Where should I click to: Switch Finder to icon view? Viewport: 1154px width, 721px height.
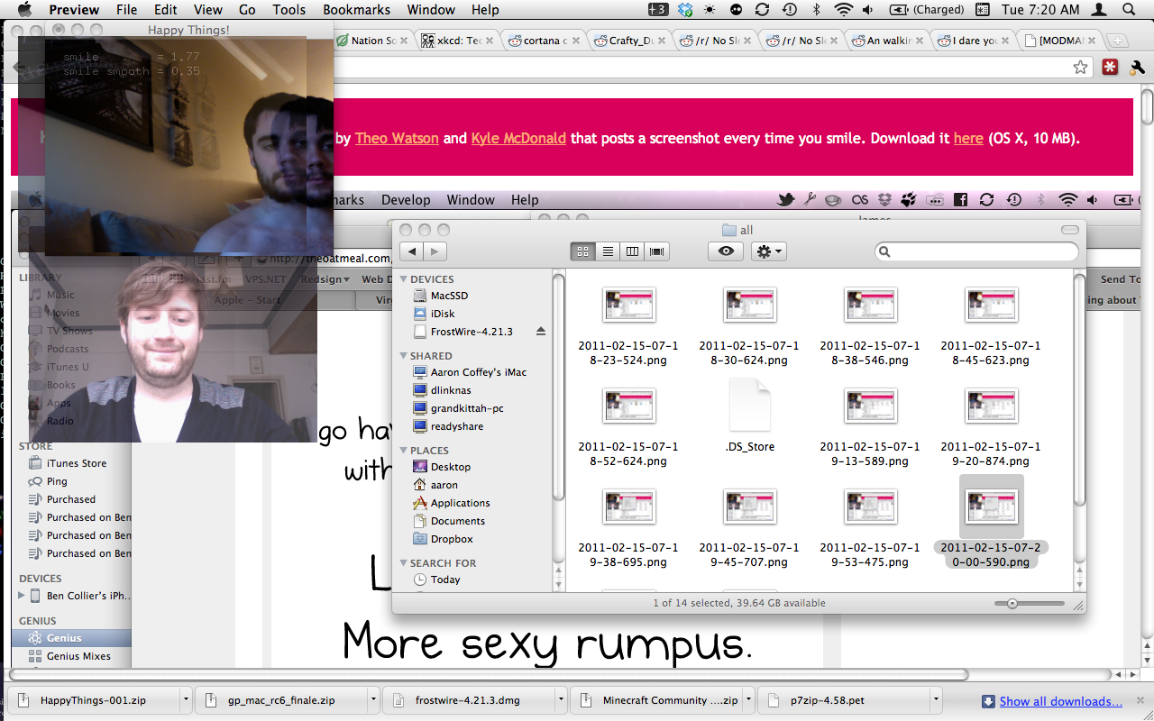coord(582,251)
